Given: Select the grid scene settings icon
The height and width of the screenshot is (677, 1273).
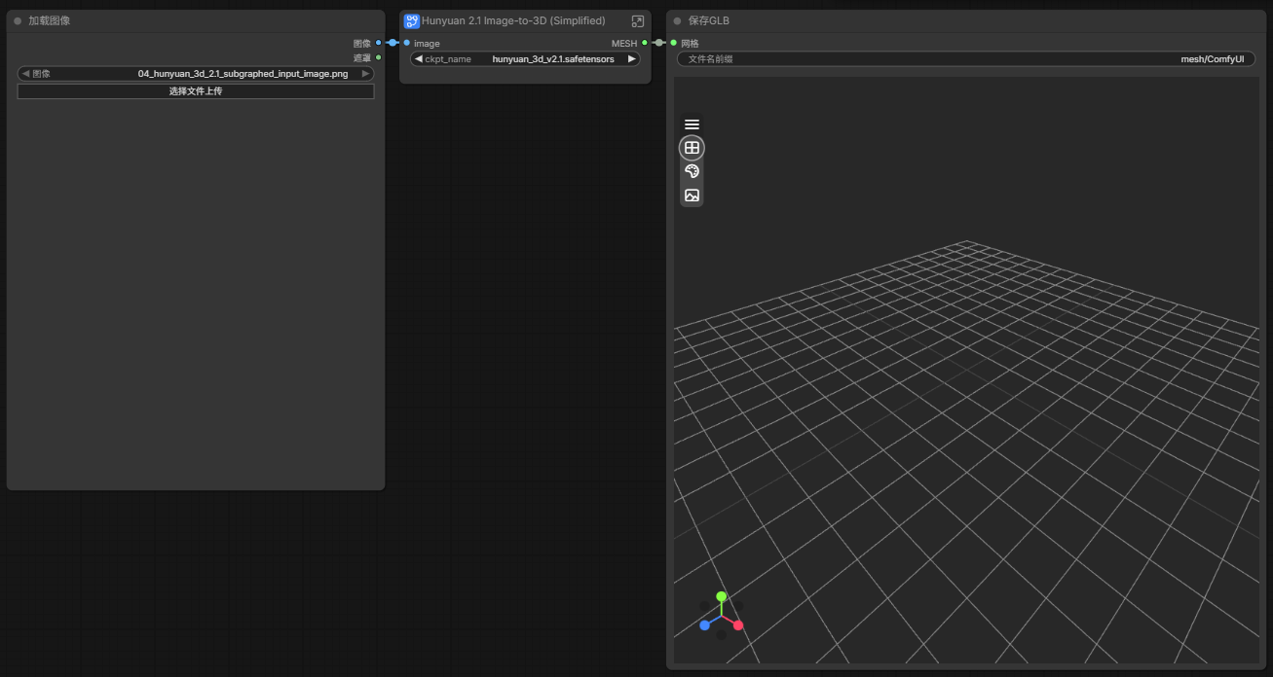Looking at the screenshot, I should (x=692, y=148).
